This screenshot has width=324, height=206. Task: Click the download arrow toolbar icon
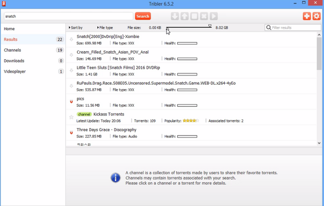click(175, 16)
